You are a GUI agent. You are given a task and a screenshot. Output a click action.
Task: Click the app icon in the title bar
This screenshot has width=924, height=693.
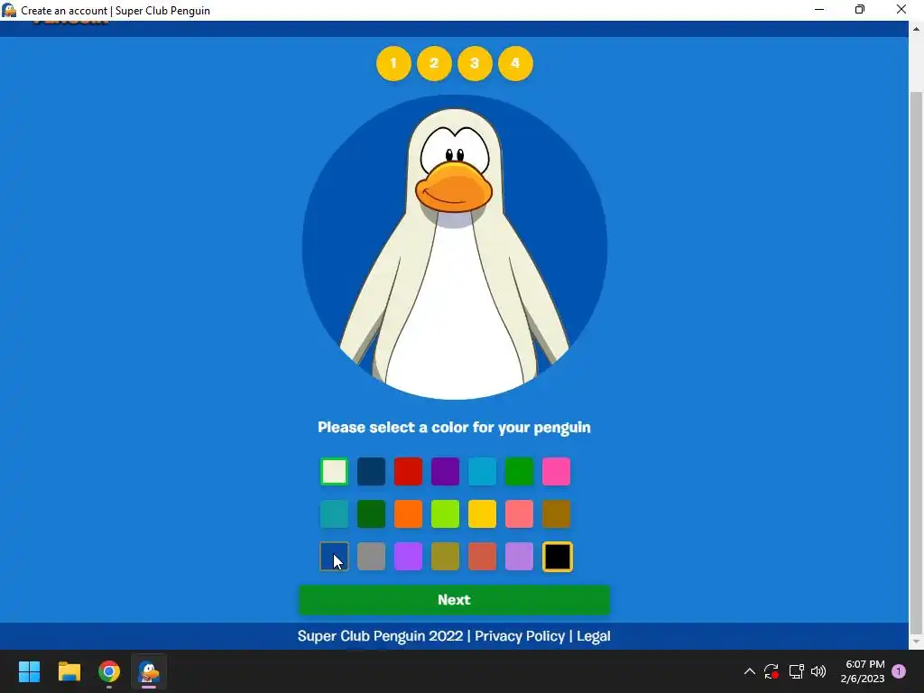(9, 10)
